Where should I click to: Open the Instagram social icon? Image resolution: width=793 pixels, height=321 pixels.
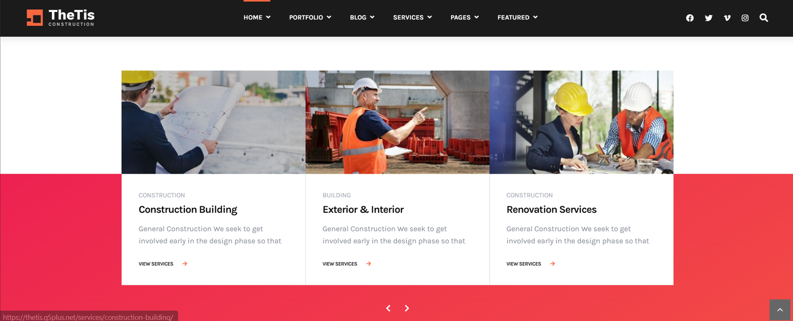(745, 18)
